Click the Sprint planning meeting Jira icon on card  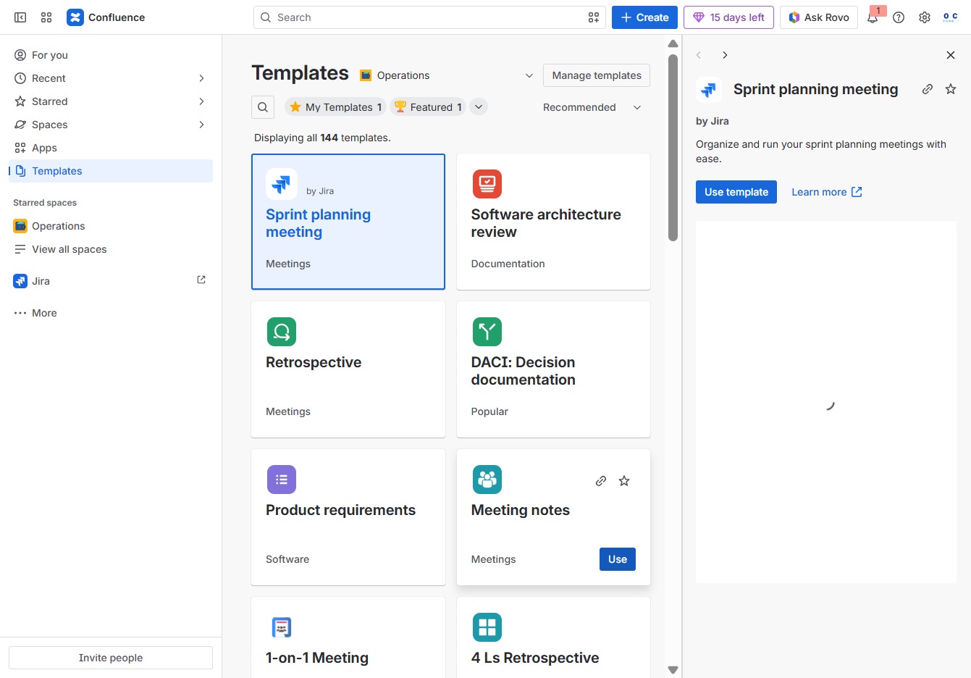click(x=282, y=184)
